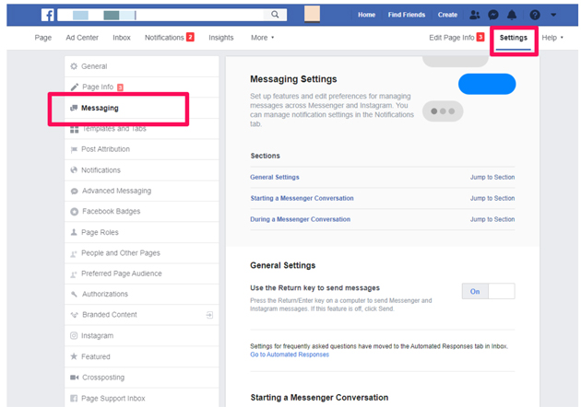Image resolution: width=581 pixels, height=407 pixels.
Task: Click the help question mark icon
Action: 535,15
